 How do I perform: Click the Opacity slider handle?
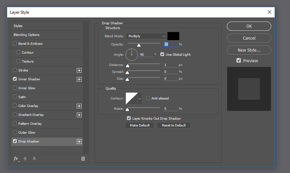(139, 45)
